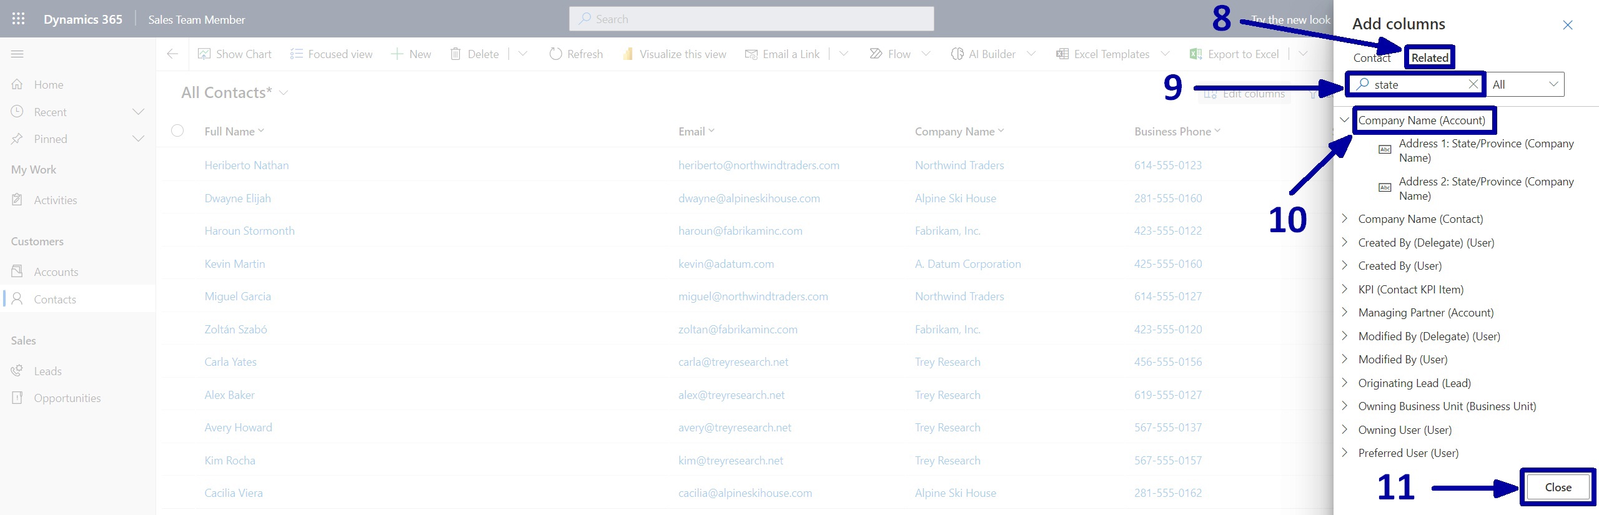
Task: Toggle the select-all rows circle checkbox
Action: coord(177,130)
